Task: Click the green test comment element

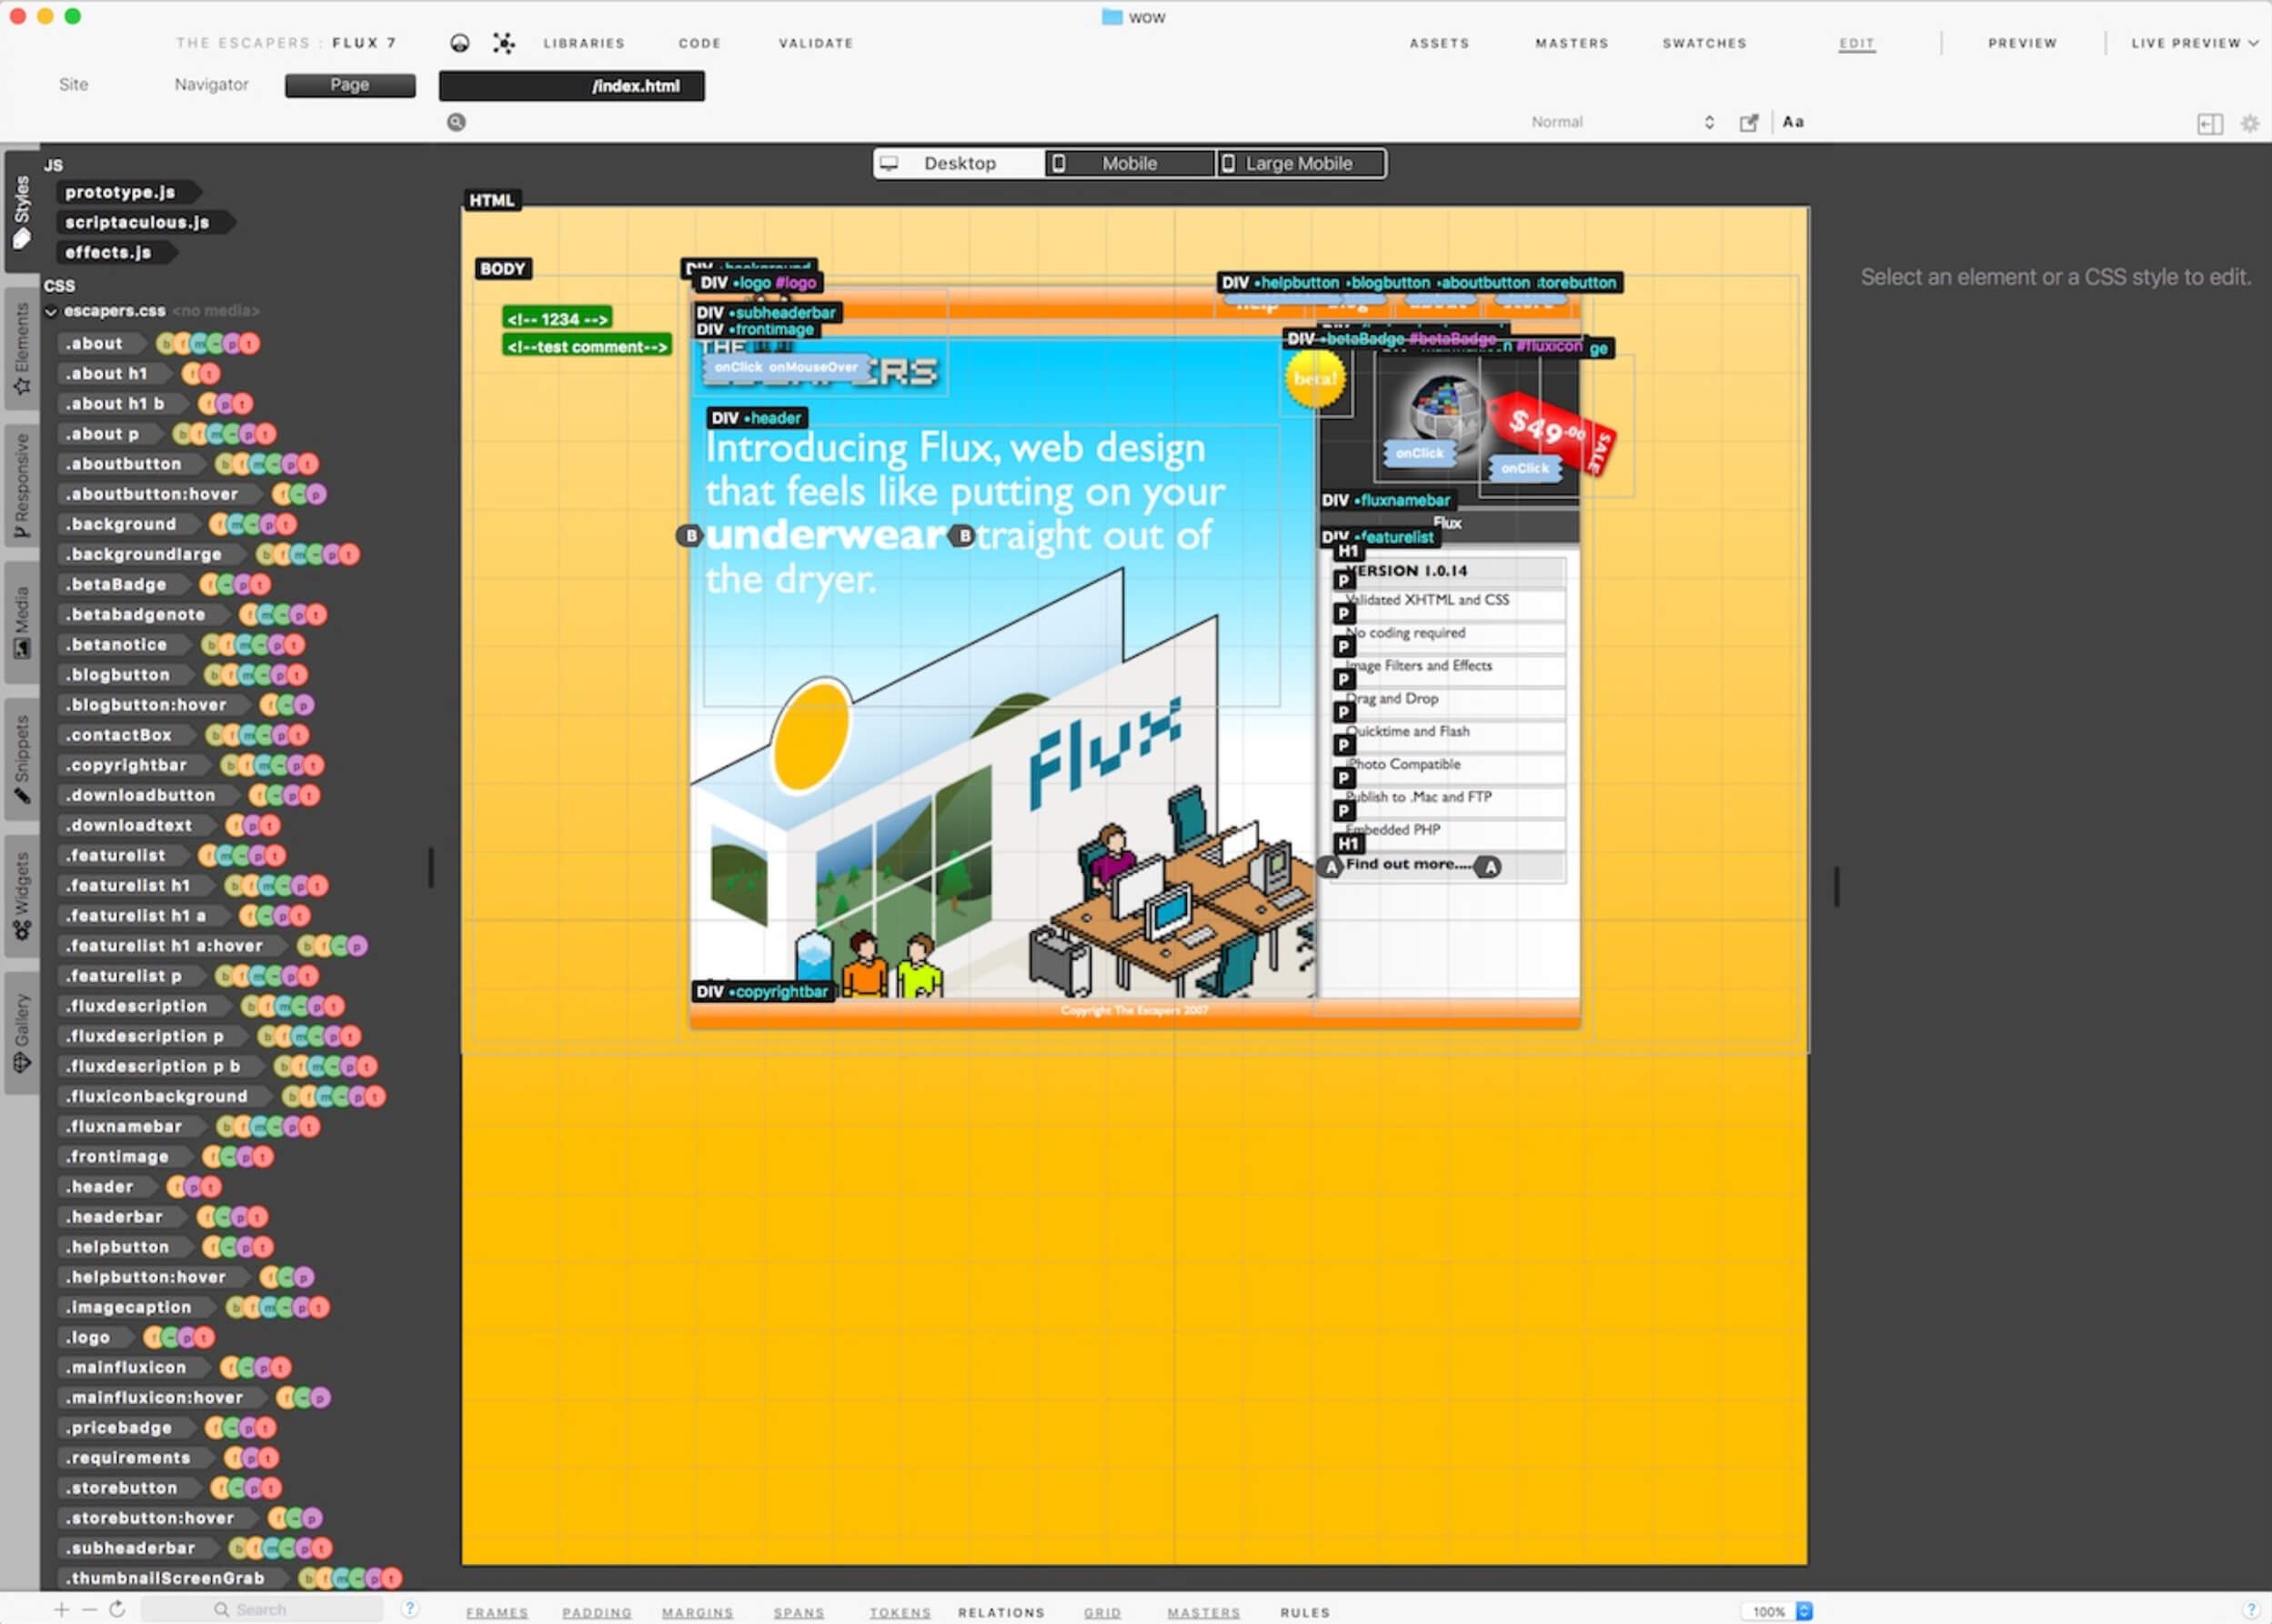Action: (587, 347)
